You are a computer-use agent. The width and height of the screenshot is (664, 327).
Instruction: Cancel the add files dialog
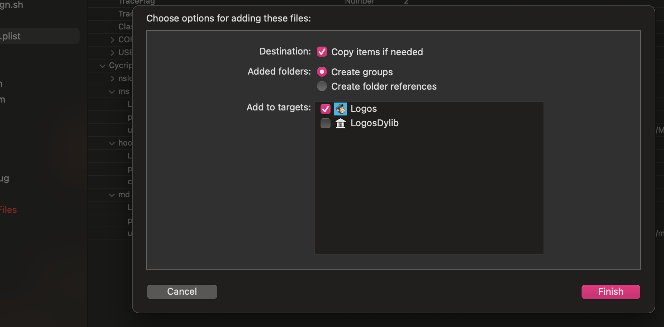182,292
